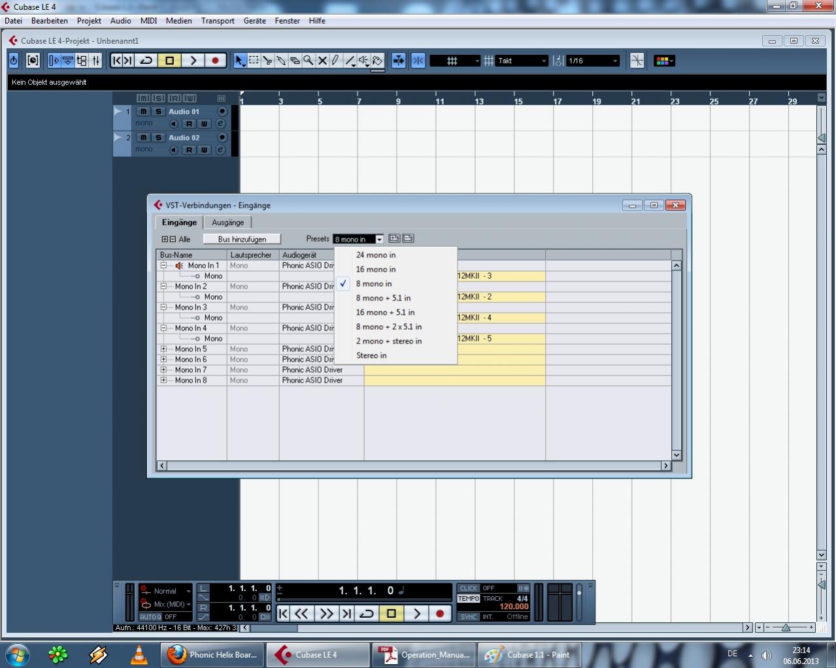Open the Transport menu

(218, 21)
